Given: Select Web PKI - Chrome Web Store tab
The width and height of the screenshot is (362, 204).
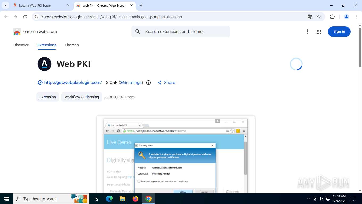Looking at the screenshot, I should pos(105,5).
